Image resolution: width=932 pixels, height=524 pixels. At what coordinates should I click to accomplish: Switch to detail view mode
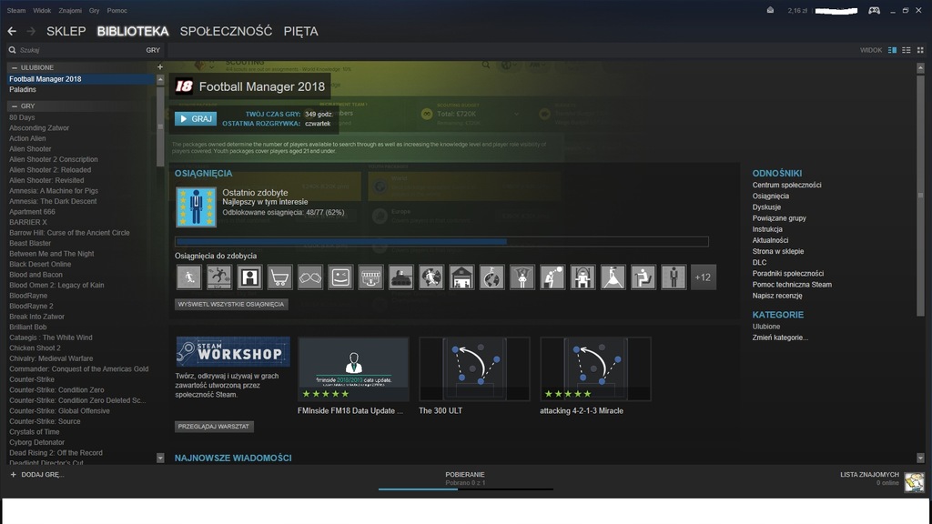point(892,50)
